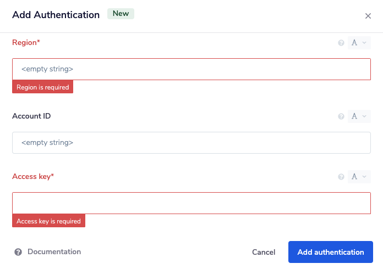Open the Region value type dropdown
Screen dimensions: 383x269
tap(359, 43)
